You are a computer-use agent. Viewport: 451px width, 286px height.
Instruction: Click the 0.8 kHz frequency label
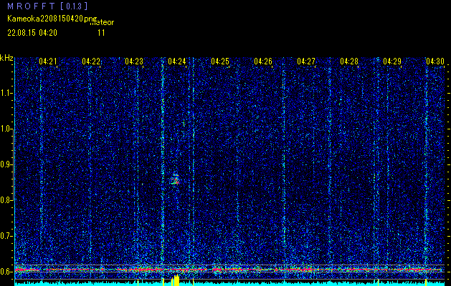(x=6, y=200)
